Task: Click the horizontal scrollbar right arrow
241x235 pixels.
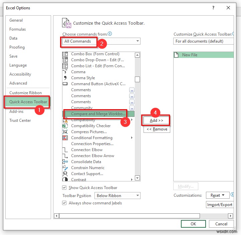Action: coord(230,216)
